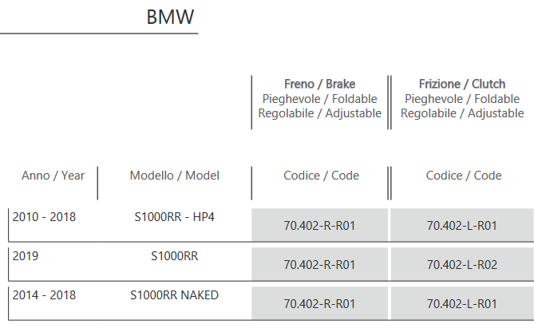
Task: Click brake code 70.402-R-R01 for S1000RR - HP4
Action: click(x=319, y=225)
